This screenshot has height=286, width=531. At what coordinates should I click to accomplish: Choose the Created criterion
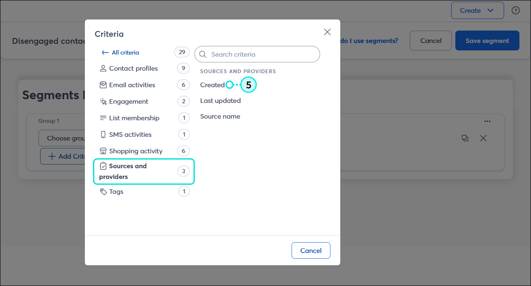pyautogui.click(x=212, y=85)
